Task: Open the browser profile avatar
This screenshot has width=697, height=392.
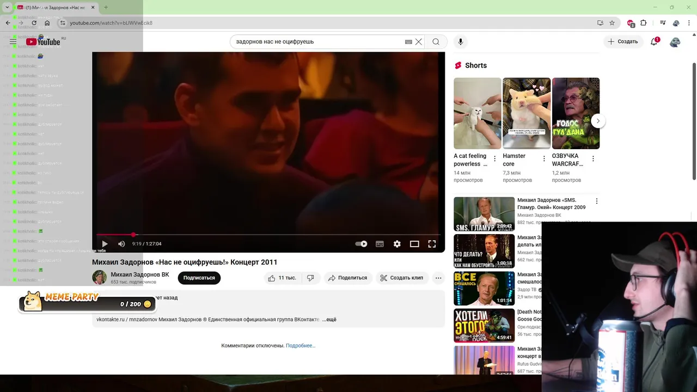Action: pos(676,23)
